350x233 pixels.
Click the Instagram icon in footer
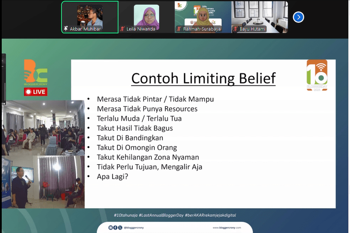click(111, 227)
